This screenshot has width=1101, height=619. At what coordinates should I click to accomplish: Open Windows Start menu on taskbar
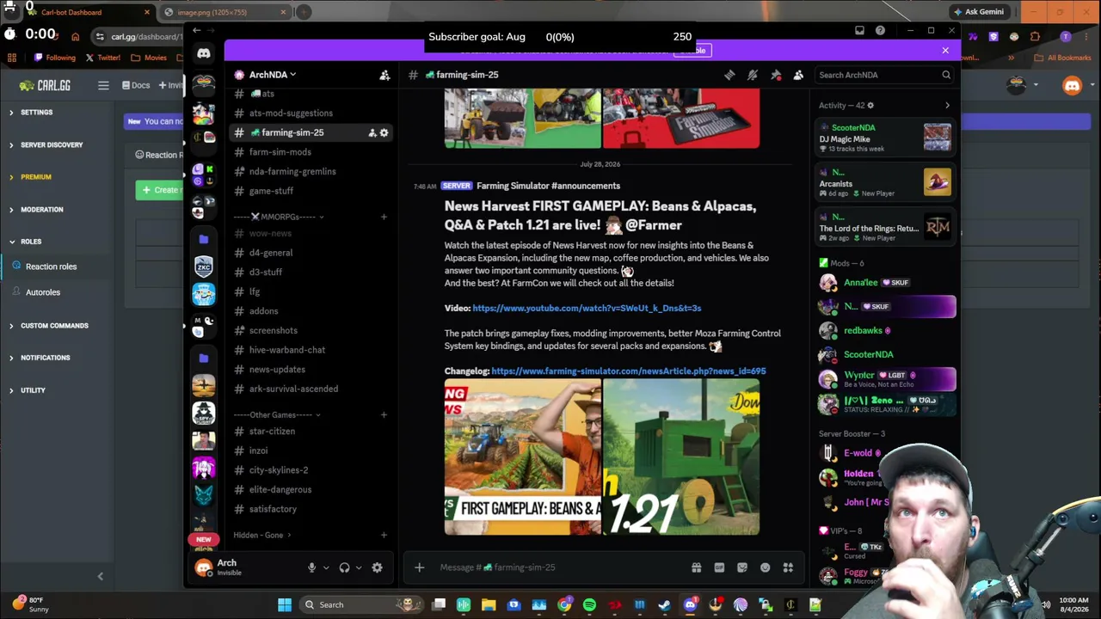pyautogui.click(x=285, y=605)
